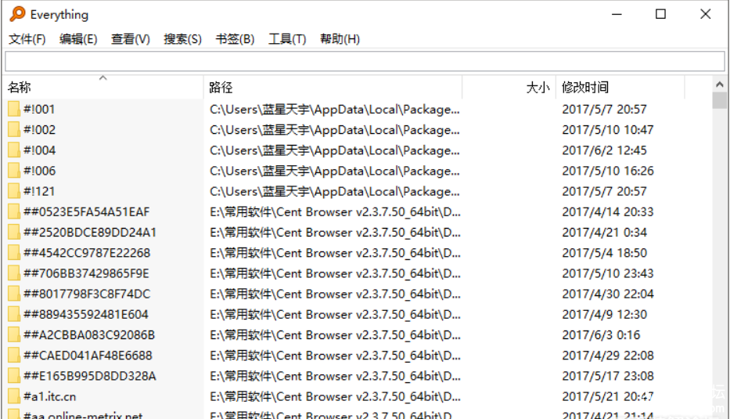
Task: Click folder icon of ##A2CBBA083C92086B
Action: 14,334
